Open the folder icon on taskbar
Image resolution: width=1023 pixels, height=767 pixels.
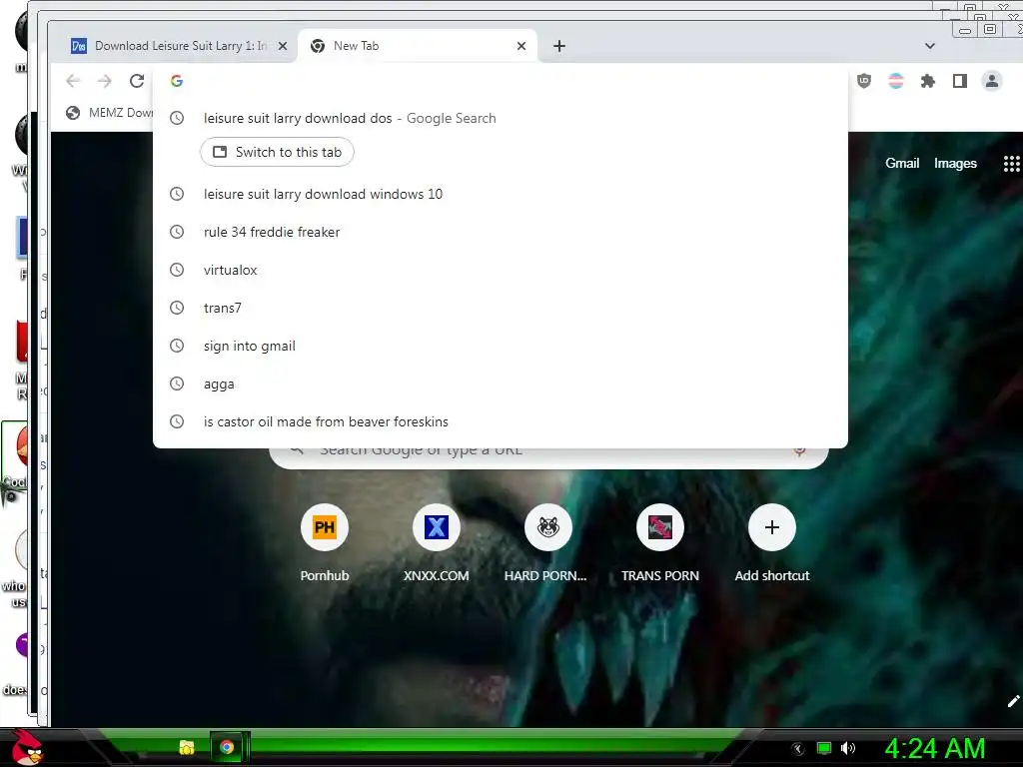pyautogui.click(x=187, y=747)
